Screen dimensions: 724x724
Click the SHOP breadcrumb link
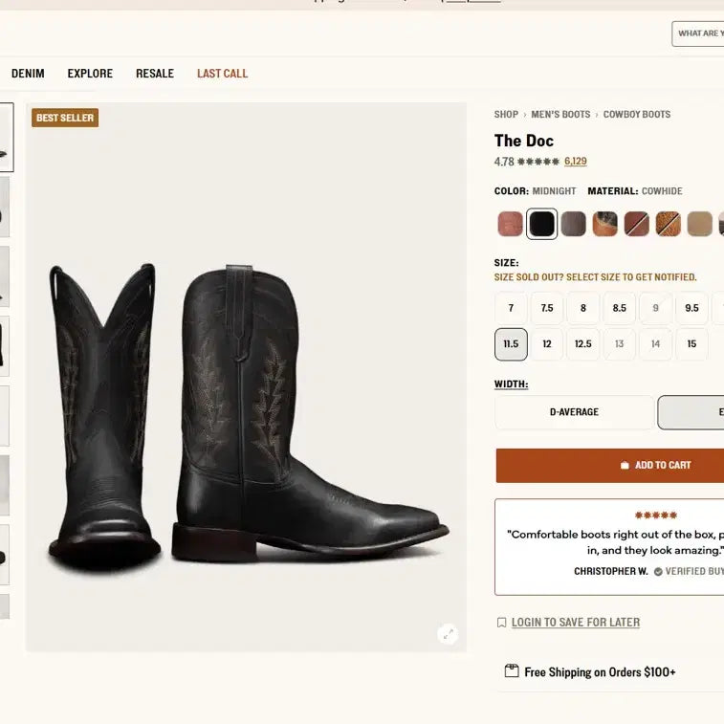pyautogui.click(x=506, y=114)
